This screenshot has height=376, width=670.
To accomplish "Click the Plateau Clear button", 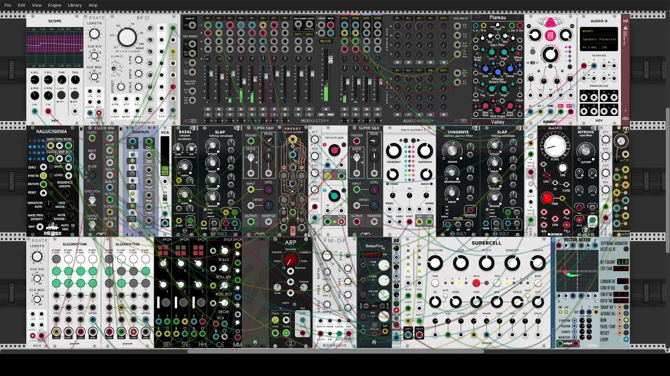I will click(520, 88).
